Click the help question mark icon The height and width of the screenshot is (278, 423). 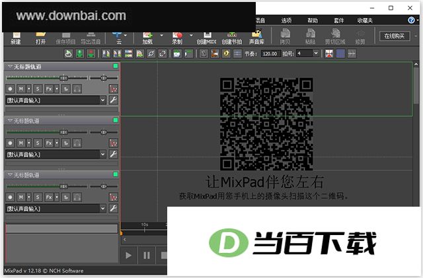click(411, 20)
